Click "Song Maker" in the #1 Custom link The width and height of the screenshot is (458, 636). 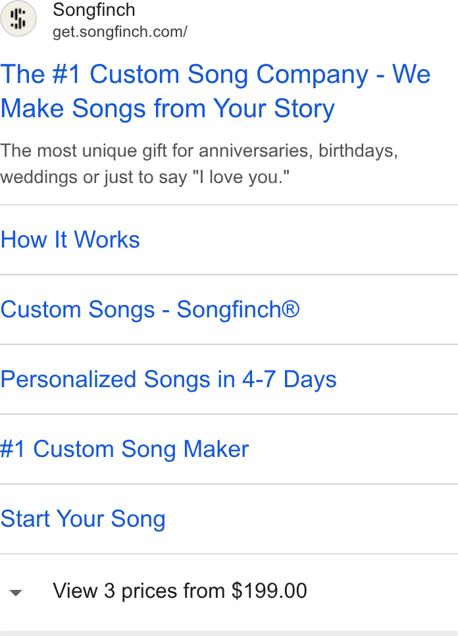pyautogui.click(x=185, y=450)
